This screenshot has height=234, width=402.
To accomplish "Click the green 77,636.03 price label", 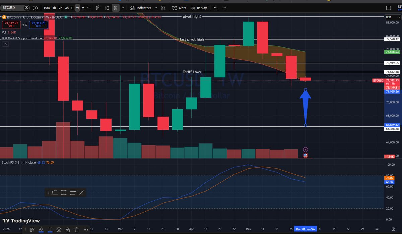I will (392, 52).
